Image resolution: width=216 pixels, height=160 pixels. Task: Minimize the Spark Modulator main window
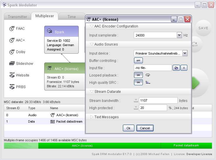coord(197,5)
